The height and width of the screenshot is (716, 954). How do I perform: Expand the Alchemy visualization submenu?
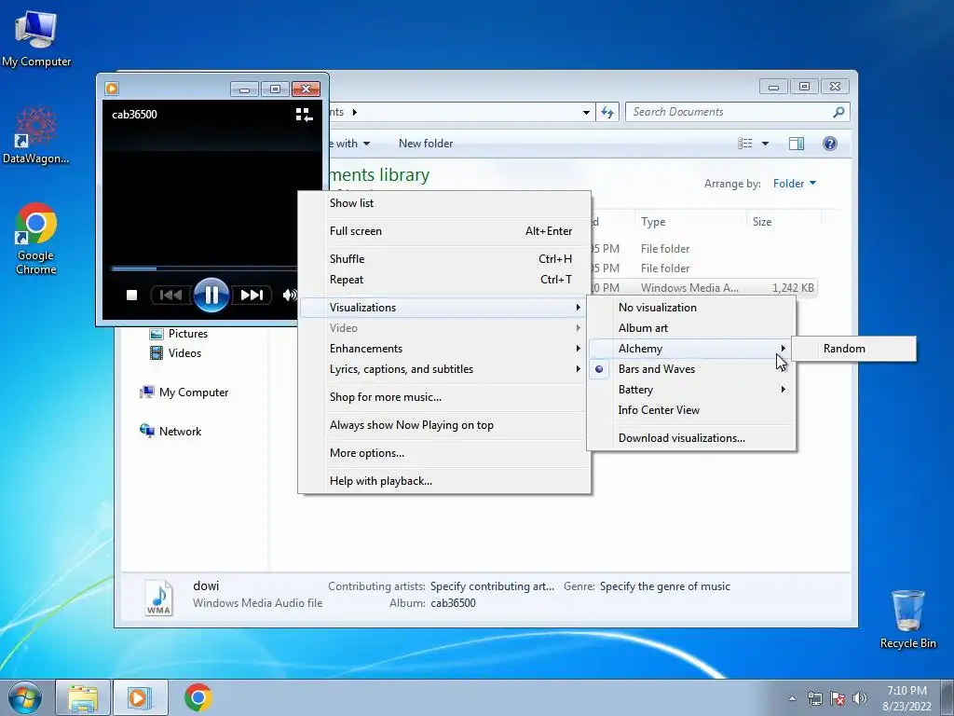coord(692,349)
